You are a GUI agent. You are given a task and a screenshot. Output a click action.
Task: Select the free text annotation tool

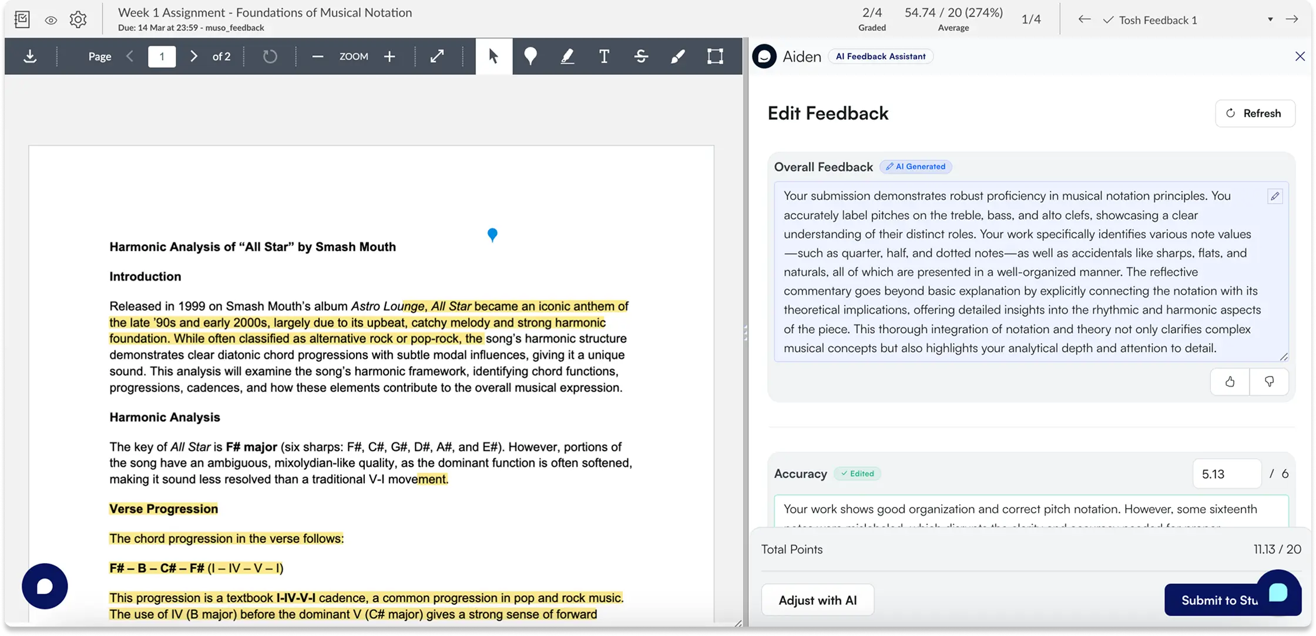[604, 56]
